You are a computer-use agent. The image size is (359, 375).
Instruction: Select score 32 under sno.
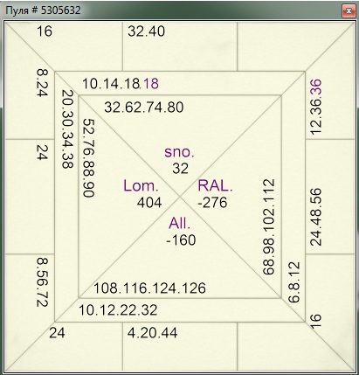tap(181, 169)
